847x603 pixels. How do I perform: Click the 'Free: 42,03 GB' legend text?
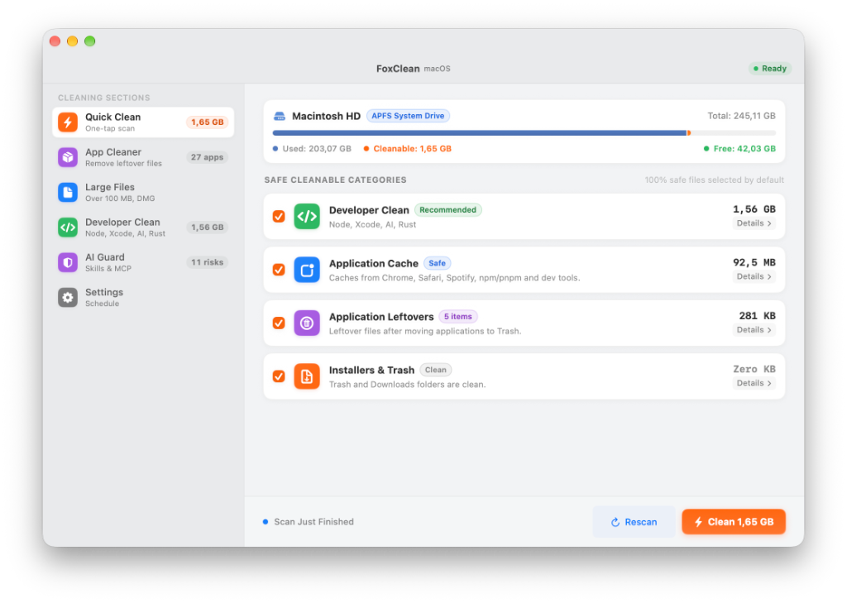pyautogui.click(x=744, y=149)
